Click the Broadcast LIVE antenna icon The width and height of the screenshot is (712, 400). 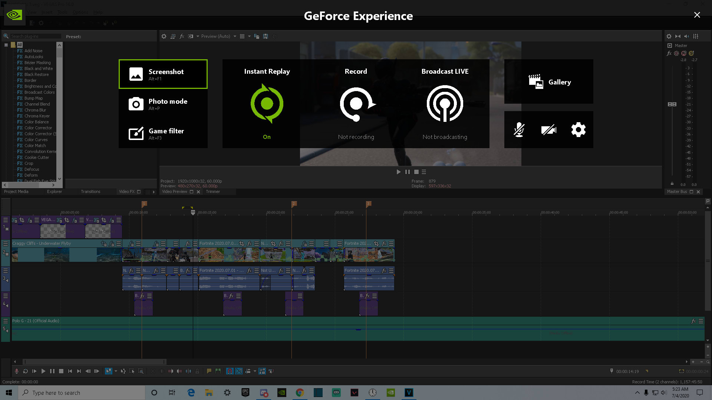click(445, 104)
